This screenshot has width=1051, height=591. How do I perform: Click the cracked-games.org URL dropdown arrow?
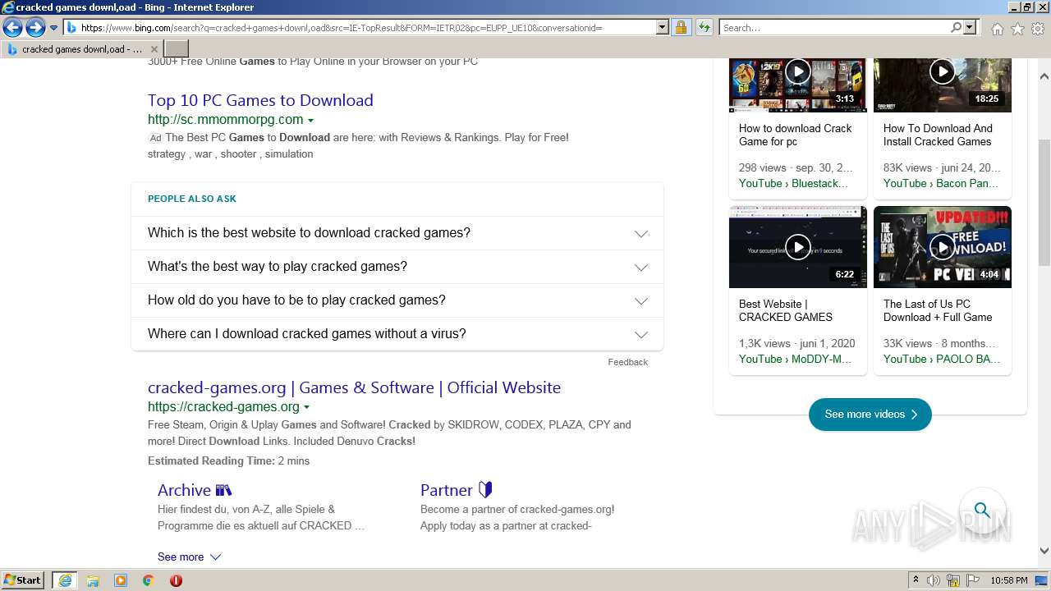(x=306, y=408)
